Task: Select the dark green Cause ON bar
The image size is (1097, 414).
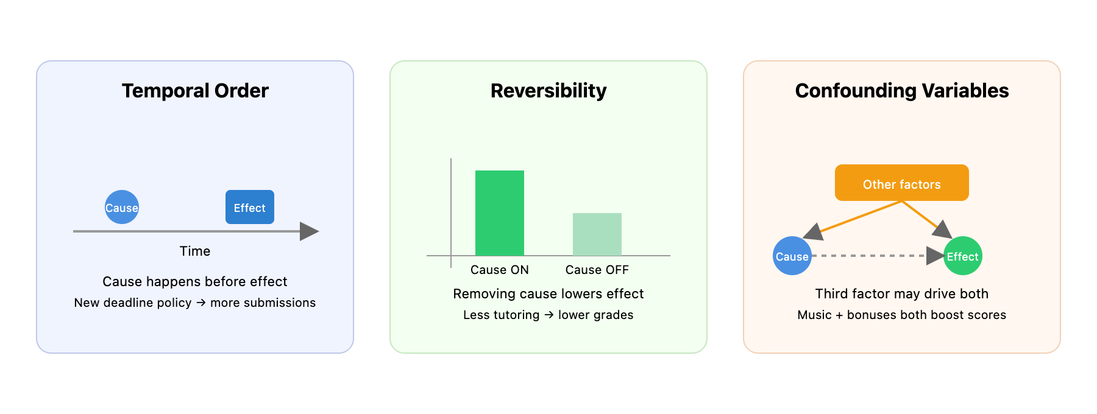Action: coord(500,212)
